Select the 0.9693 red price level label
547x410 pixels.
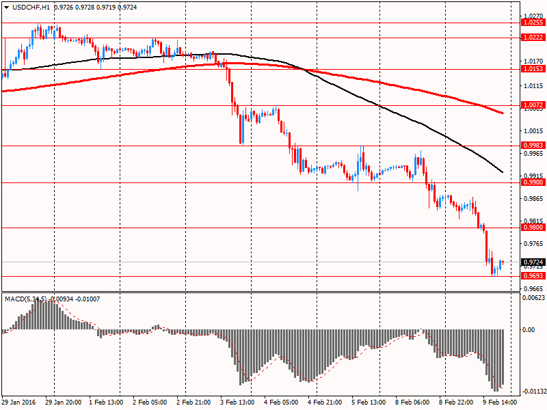click(x=533, y=276)
